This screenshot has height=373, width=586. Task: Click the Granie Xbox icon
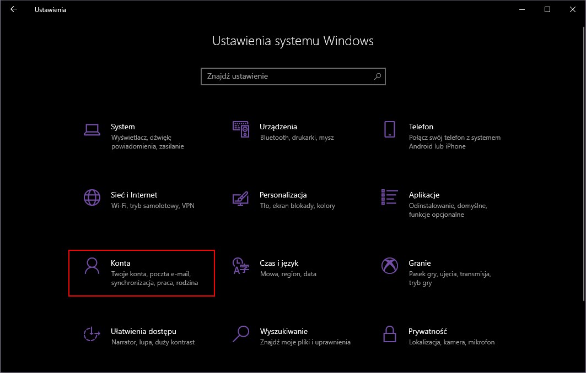click(390, 266)
